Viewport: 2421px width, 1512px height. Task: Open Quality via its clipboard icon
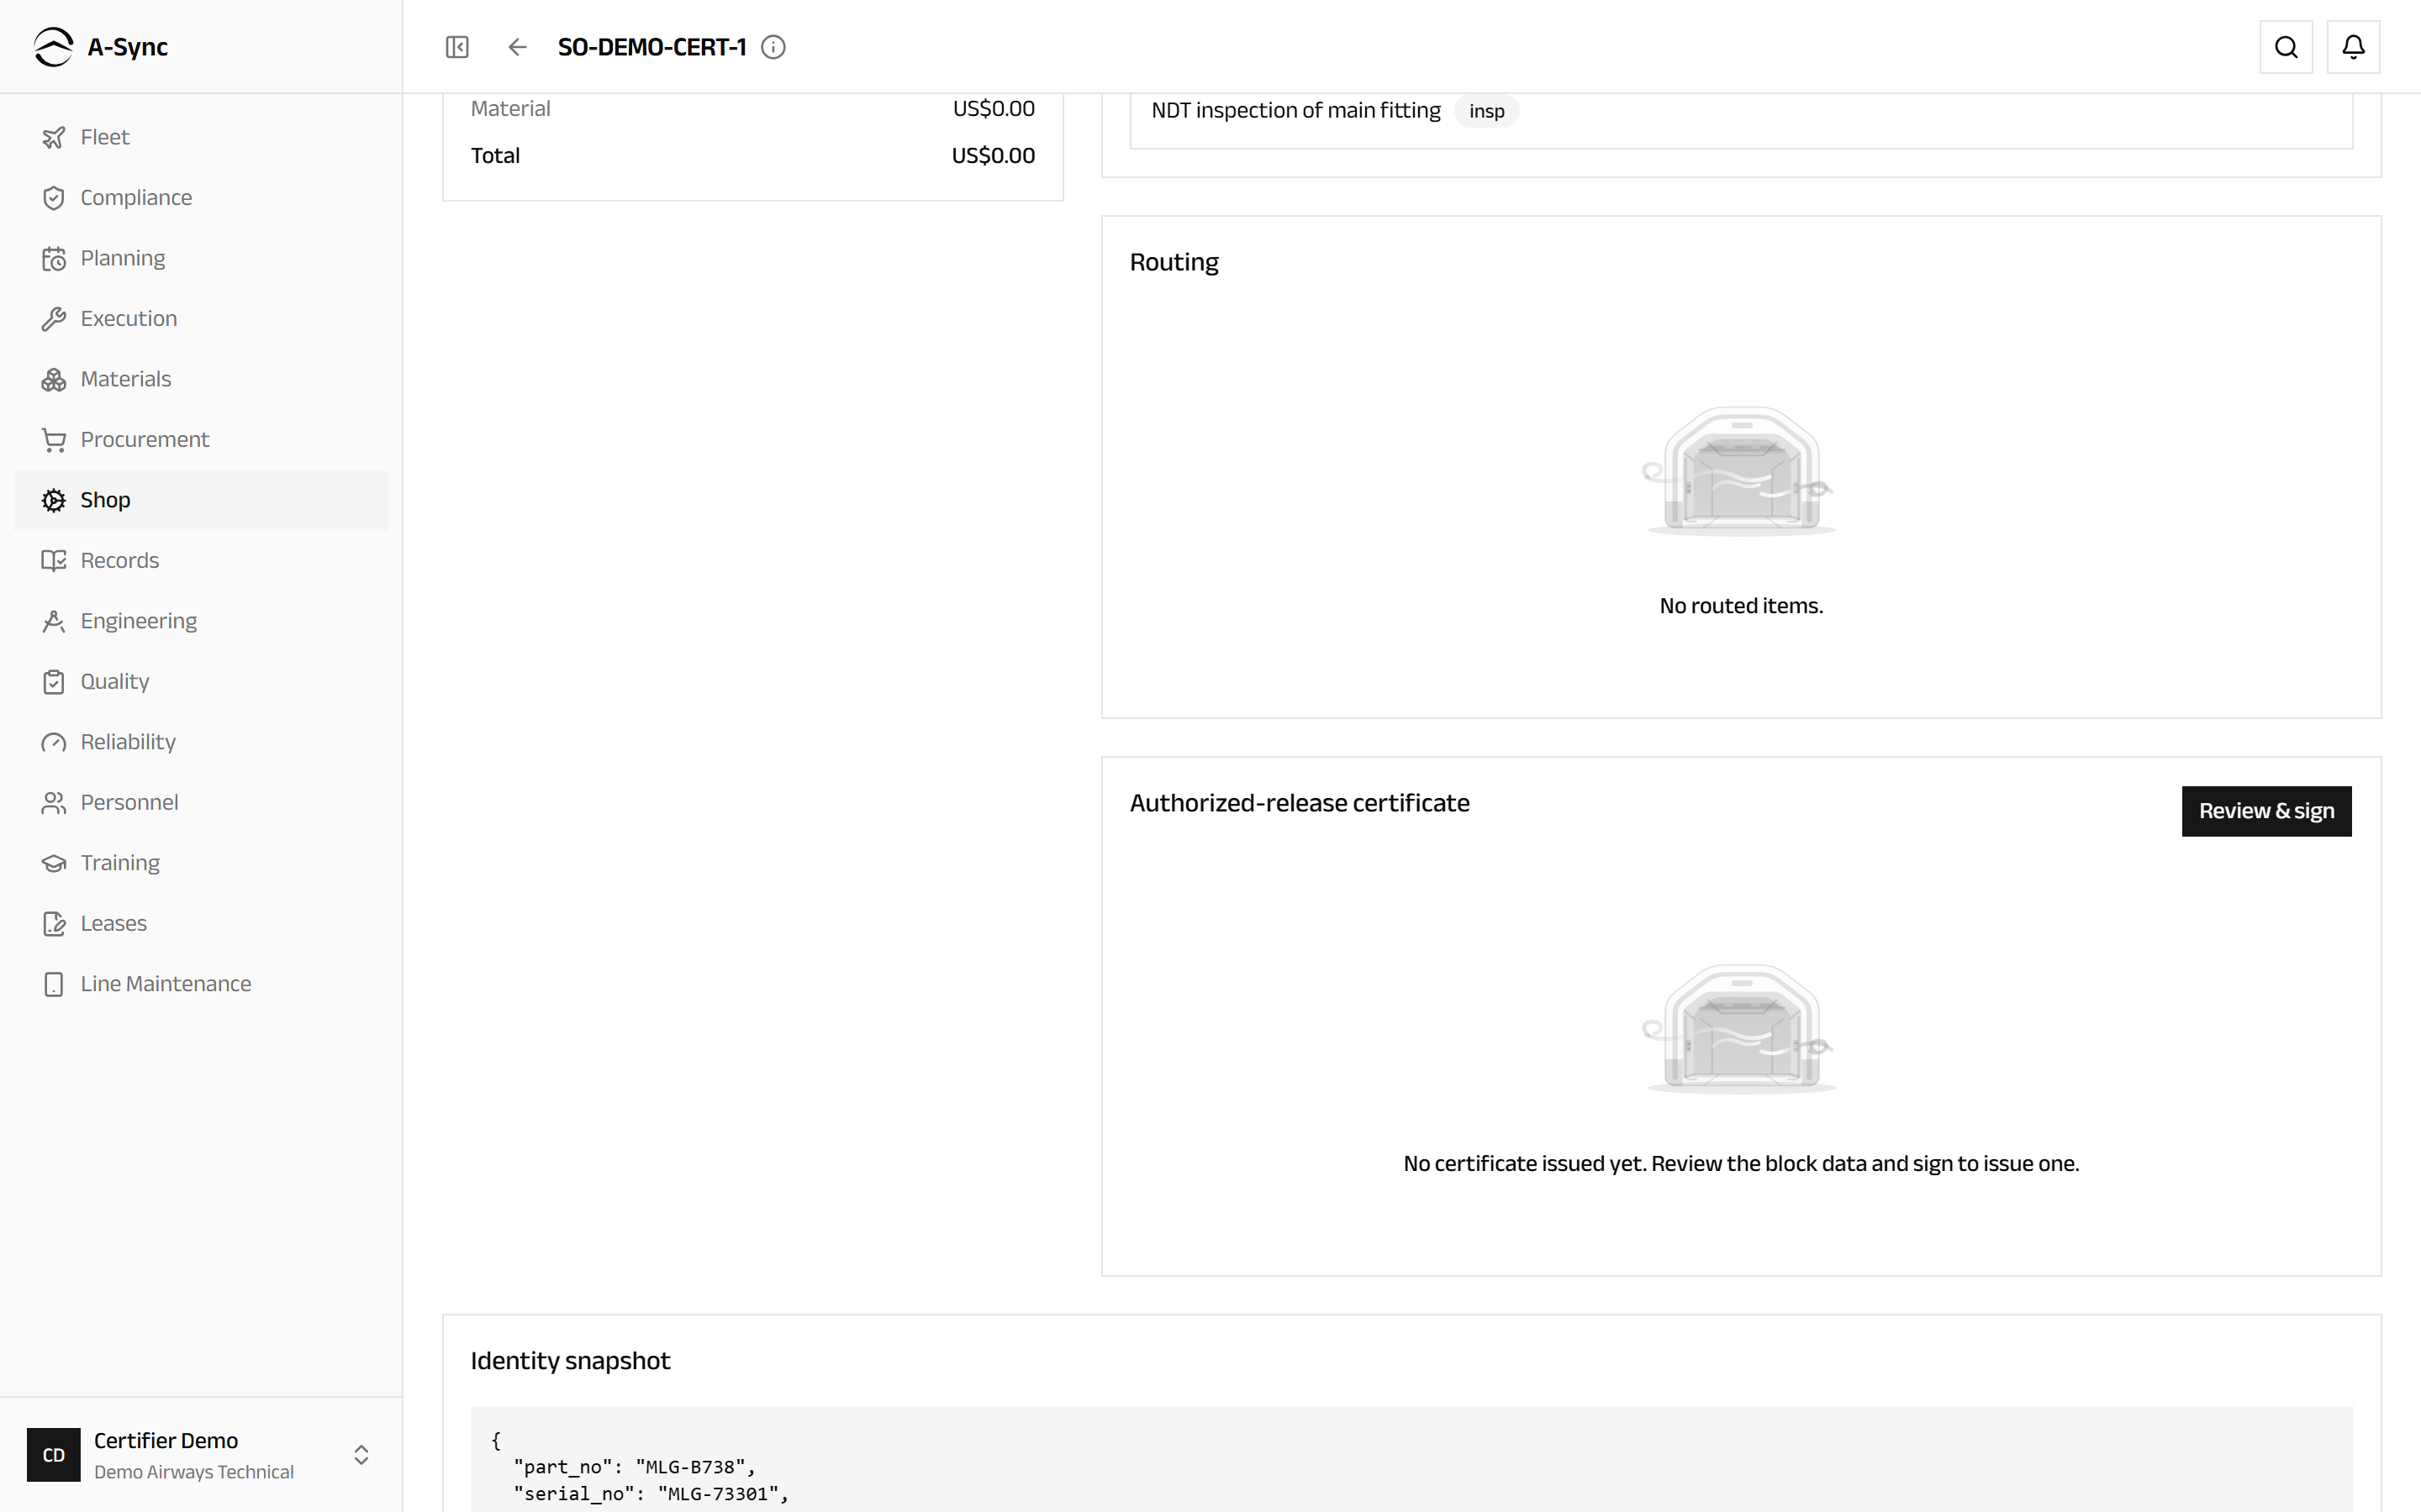click(54, 682)
